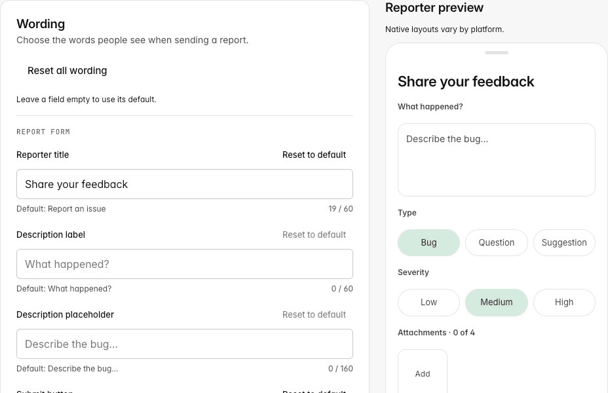Image resolution: width=608 pixels, height=393 pixels.
Task: Click the 'Default: What happened?' hint
Action: click(64, 289)
